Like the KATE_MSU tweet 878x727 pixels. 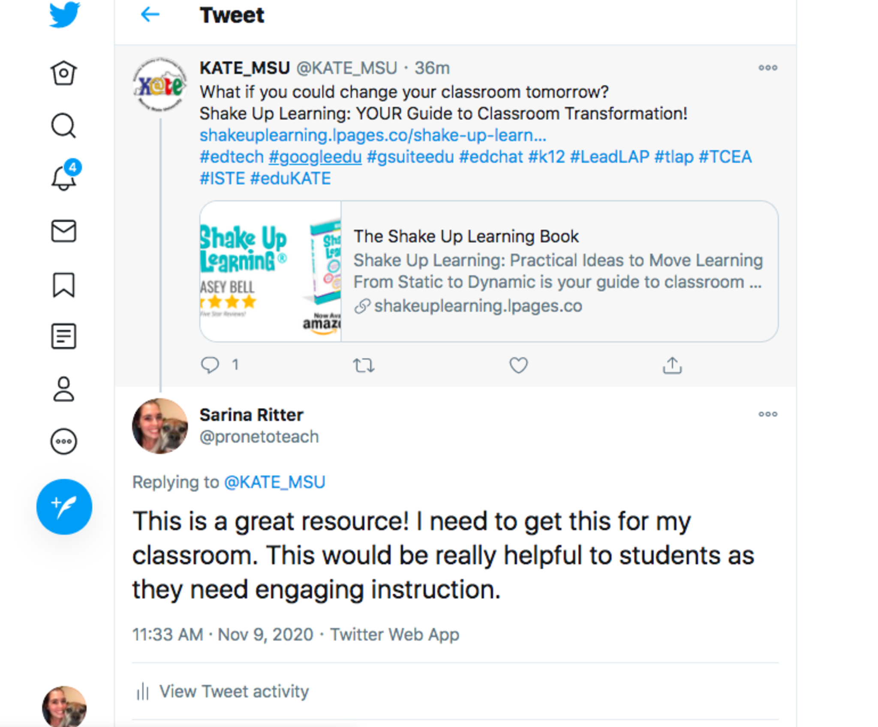[x=518, y=365]
